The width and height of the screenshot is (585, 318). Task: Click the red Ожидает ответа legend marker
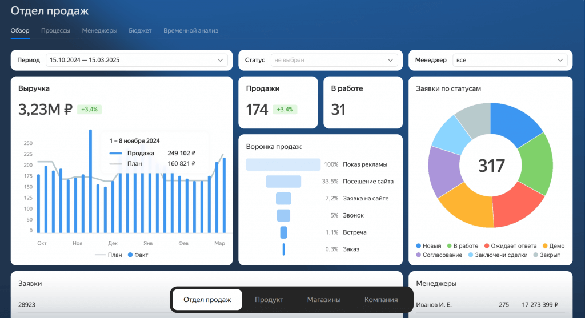pos(486,246)
